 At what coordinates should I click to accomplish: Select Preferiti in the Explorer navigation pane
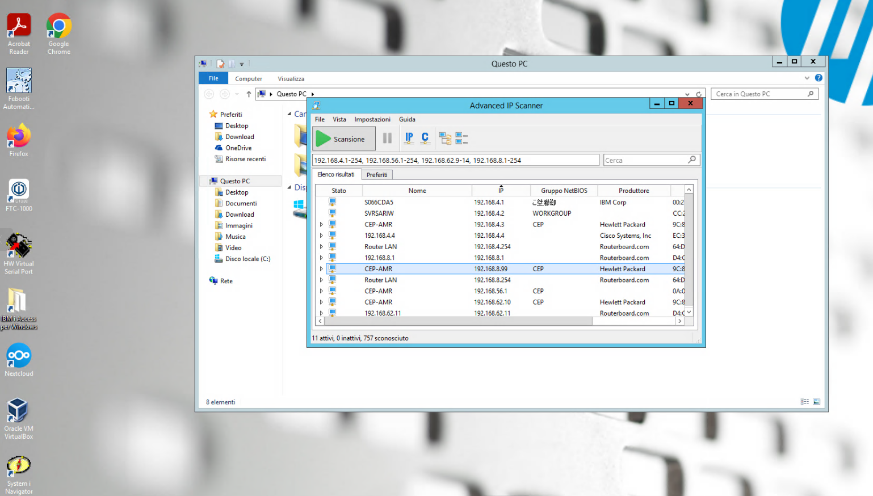(x=231, y=115)
